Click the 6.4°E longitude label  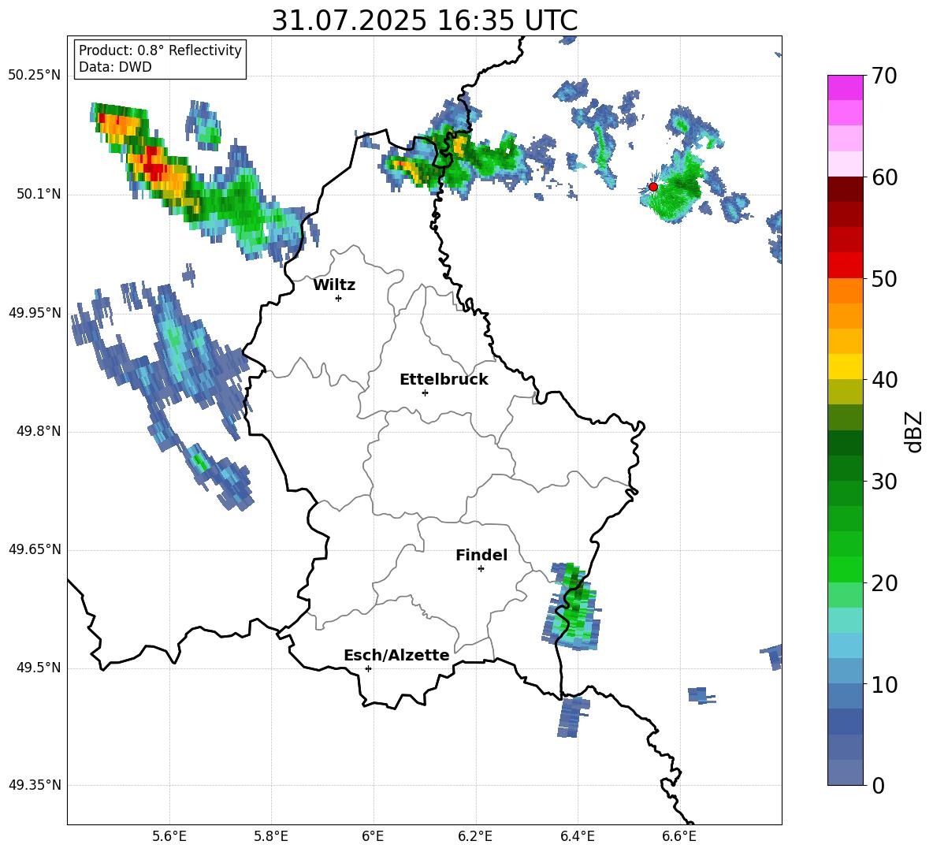click(x=577, y=836)
